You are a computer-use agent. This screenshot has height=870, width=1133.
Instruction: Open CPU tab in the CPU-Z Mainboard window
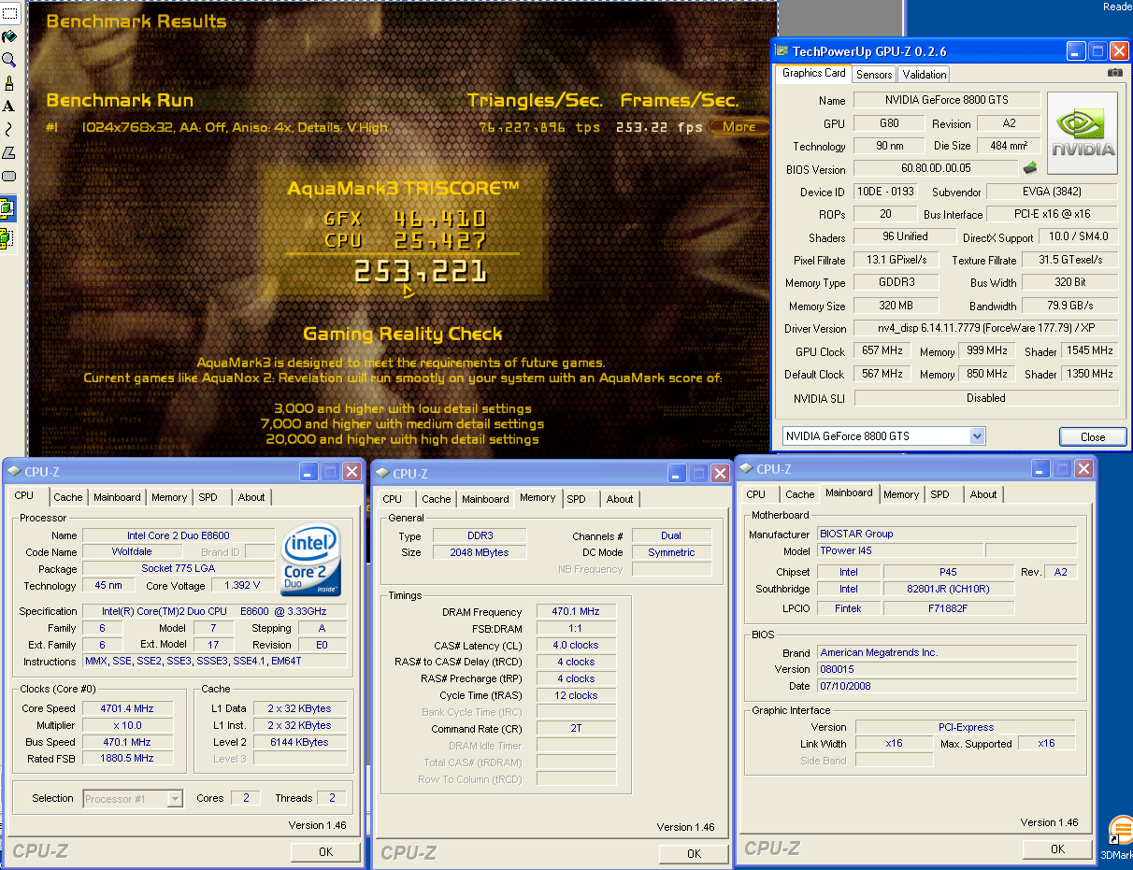point(756,494)
